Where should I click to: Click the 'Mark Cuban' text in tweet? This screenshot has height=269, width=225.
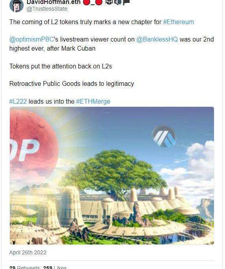pyautogui.click(x=78, y=48)
